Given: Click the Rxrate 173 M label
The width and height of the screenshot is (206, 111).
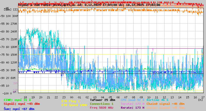Looking at the screenshot, I should point(132,108).
